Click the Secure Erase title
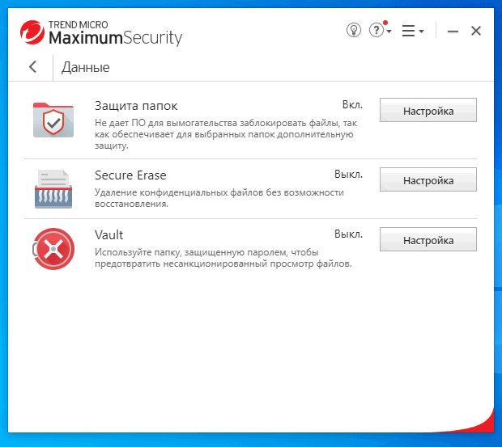This screenshot has height=447, width=502. click(130, 175)
